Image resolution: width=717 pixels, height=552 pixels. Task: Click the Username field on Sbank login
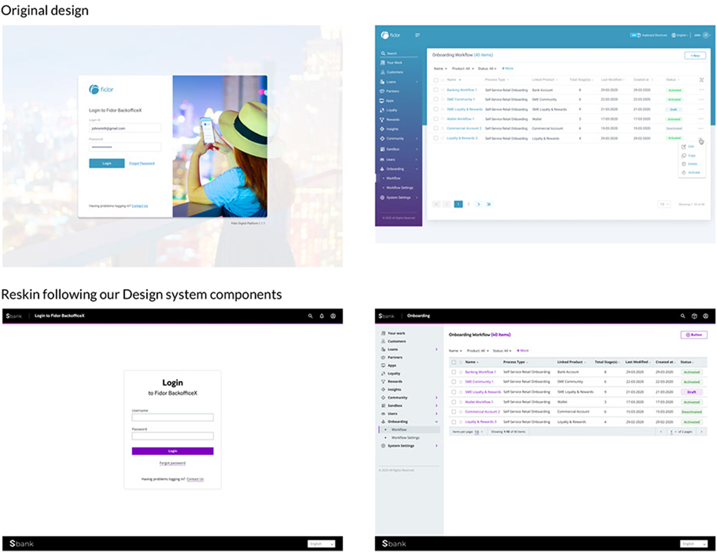pyautogui.click(x=173, y=417)
